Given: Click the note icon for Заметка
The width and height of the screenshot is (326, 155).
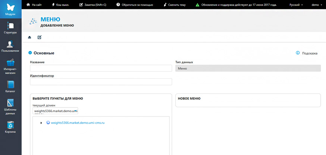Looking at the screenshot, I should 81,5.
